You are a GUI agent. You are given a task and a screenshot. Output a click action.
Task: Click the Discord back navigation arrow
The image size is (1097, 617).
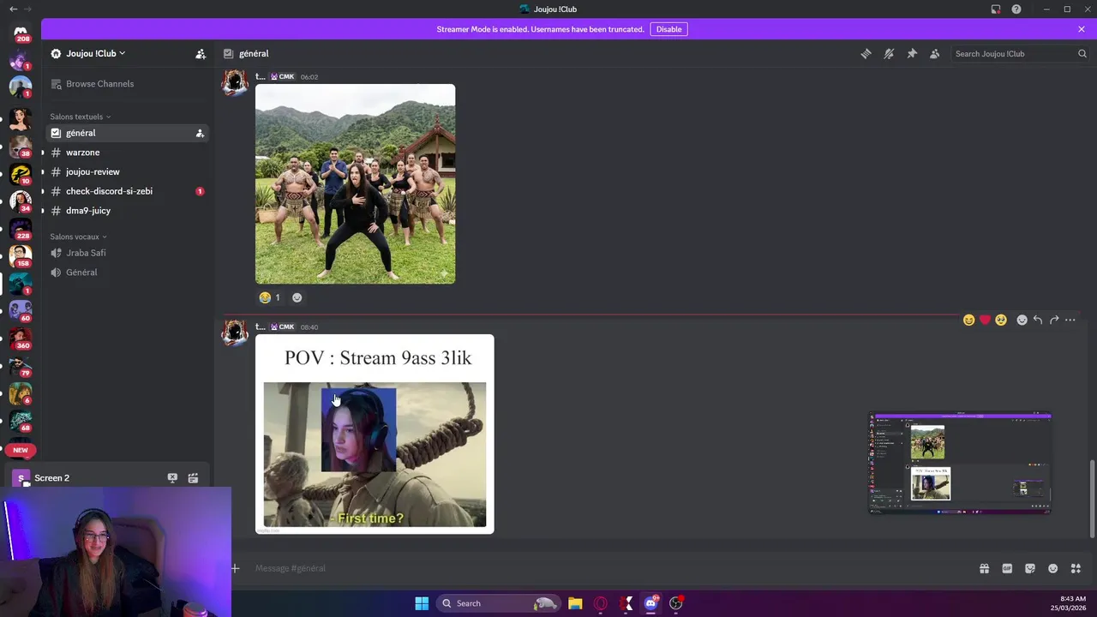pos(13,9)
